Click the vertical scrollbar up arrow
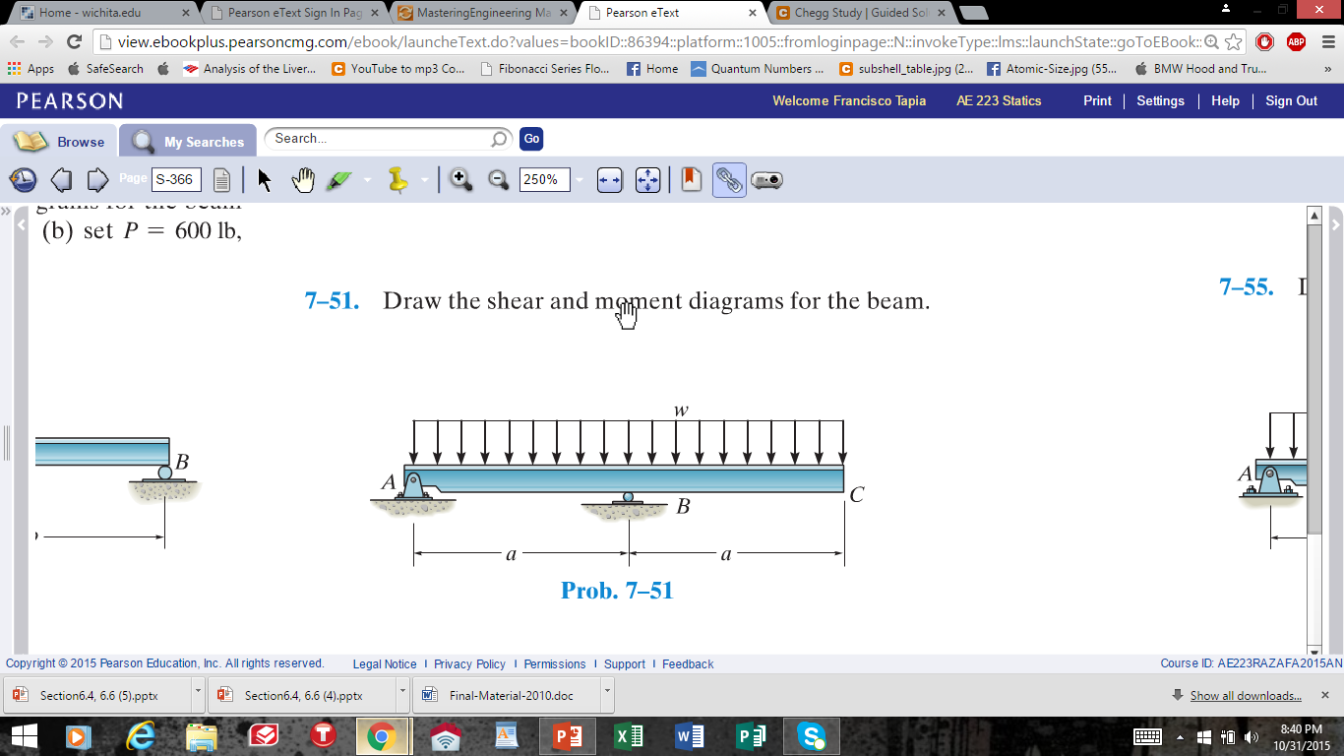The width and height of the screenshot is (1344, 756). [1313, 216]
